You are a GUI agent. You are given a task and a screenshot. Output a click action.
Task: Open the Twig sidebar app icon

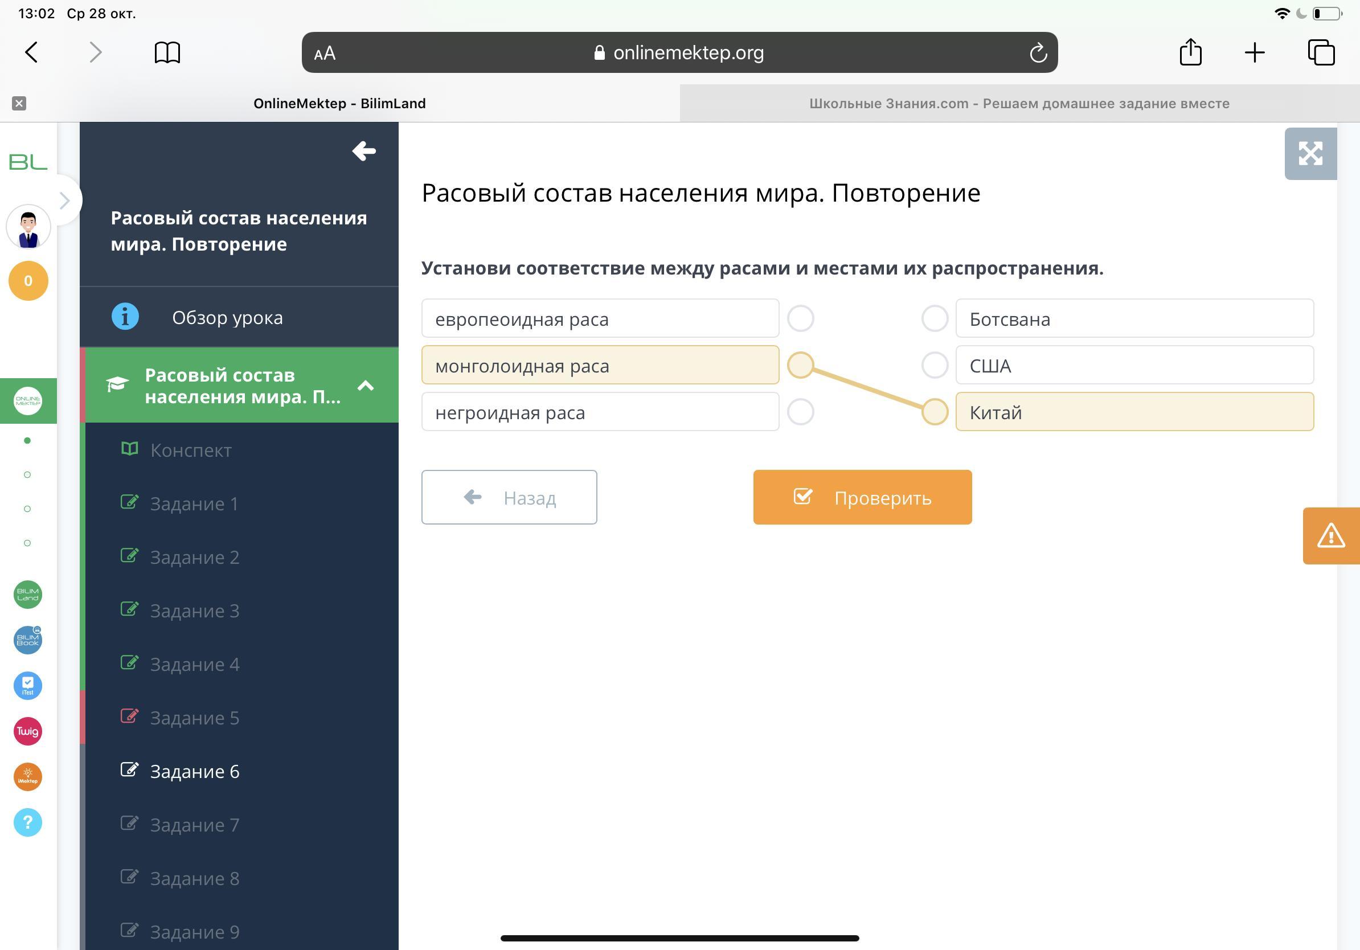pos(28,731)
